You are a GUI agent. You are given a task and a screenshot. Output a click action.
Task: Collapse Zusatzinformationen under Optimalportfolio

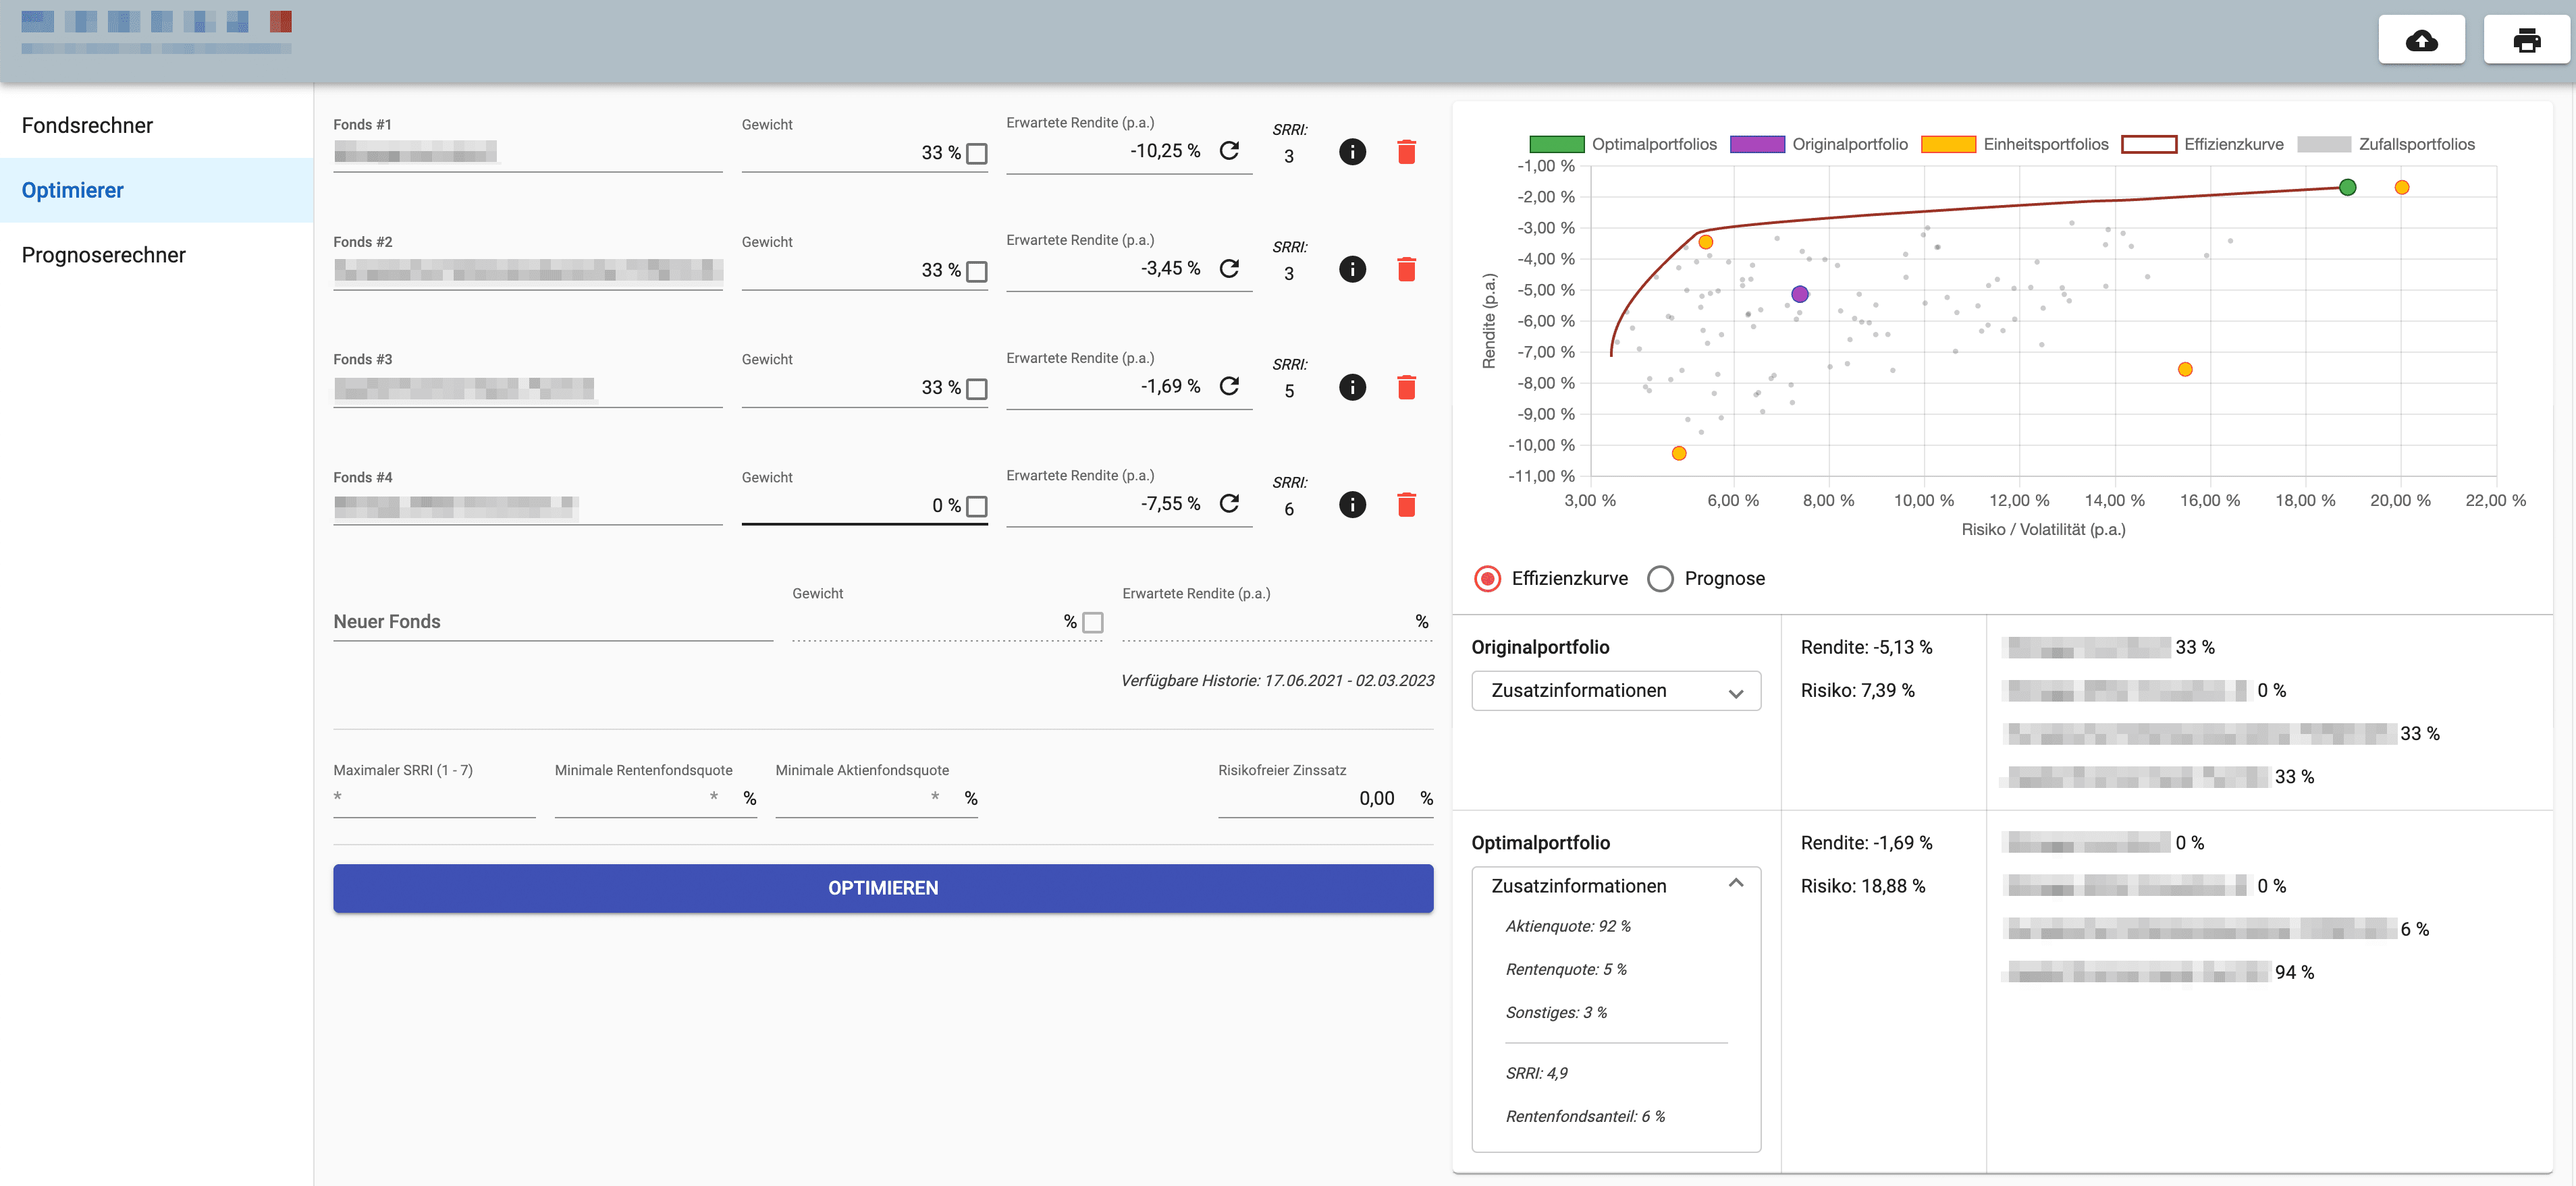pyautogui.click(x=1616, y=885)
